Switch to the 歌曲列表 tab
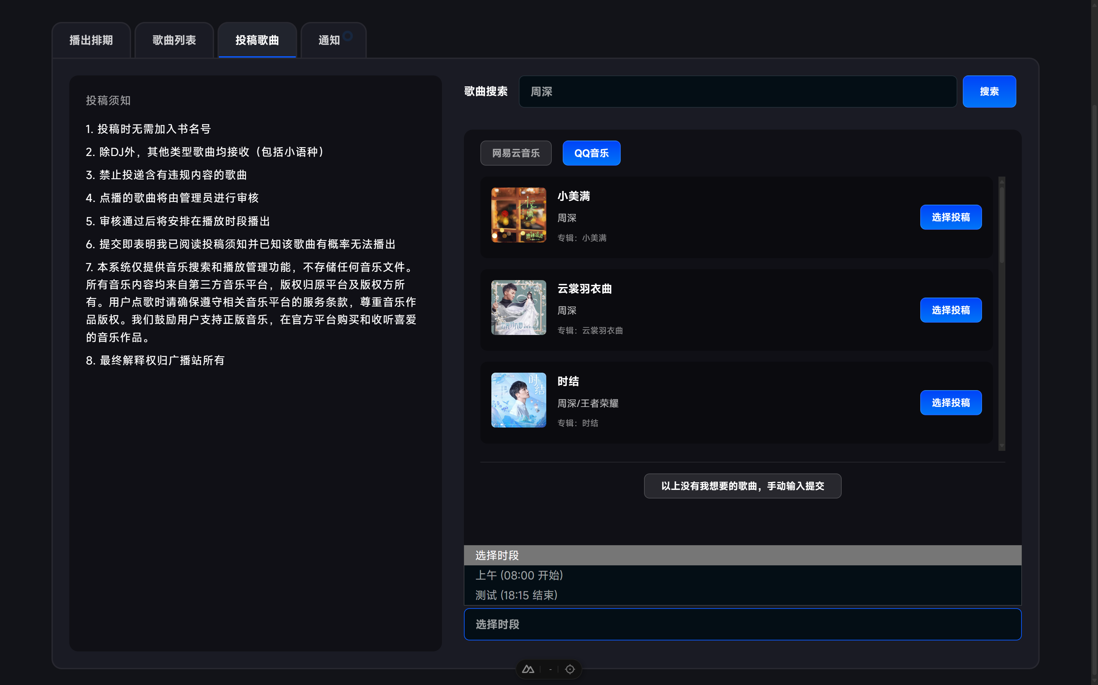The width and height of the screenshot is (1098, 685). (174, 40)
